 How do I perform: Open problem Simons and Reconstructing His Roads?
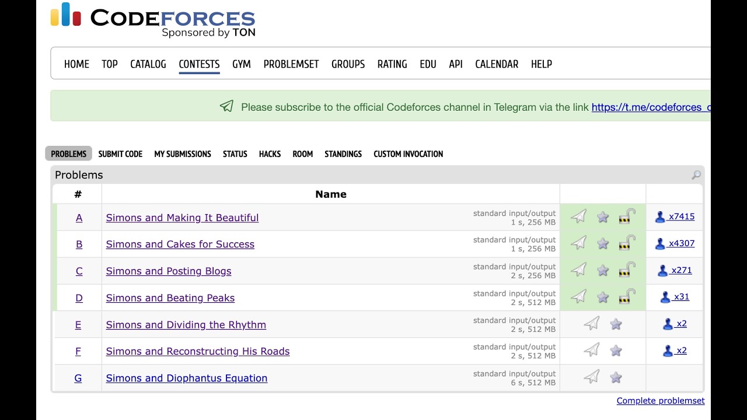coord(198,351)
